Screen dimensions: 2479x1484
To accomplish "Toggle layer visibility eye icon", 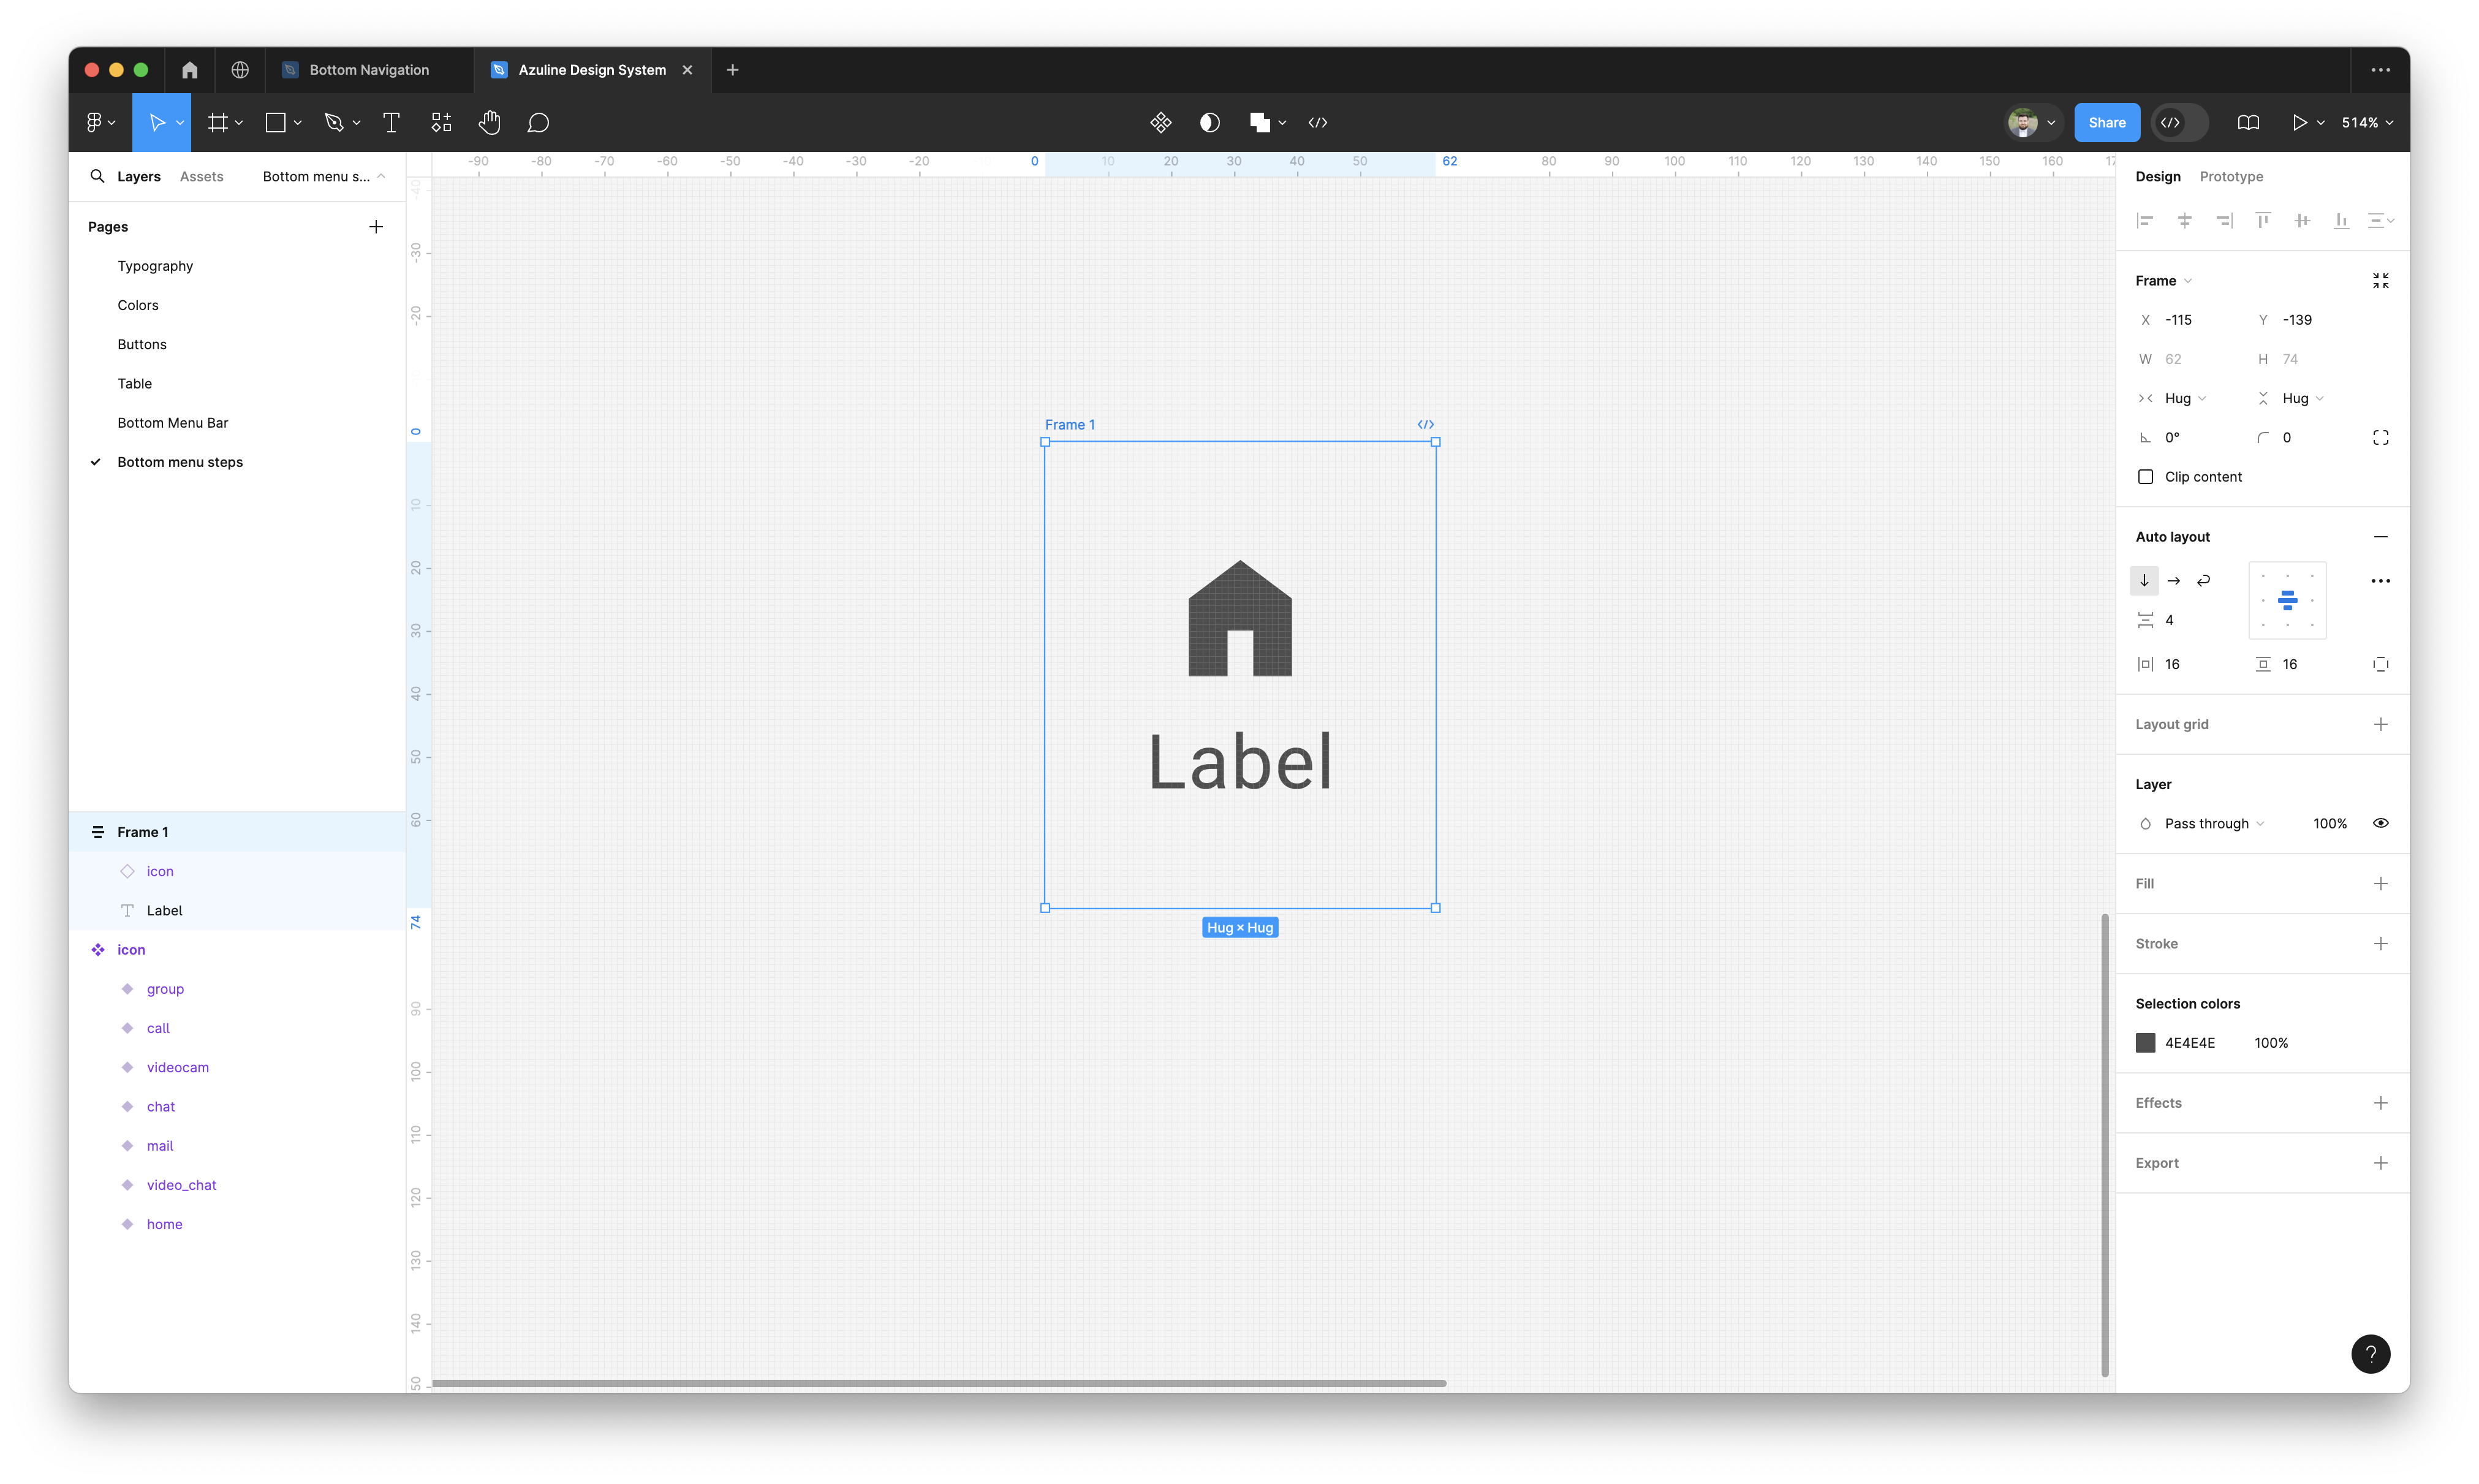I will [2380, 824].
